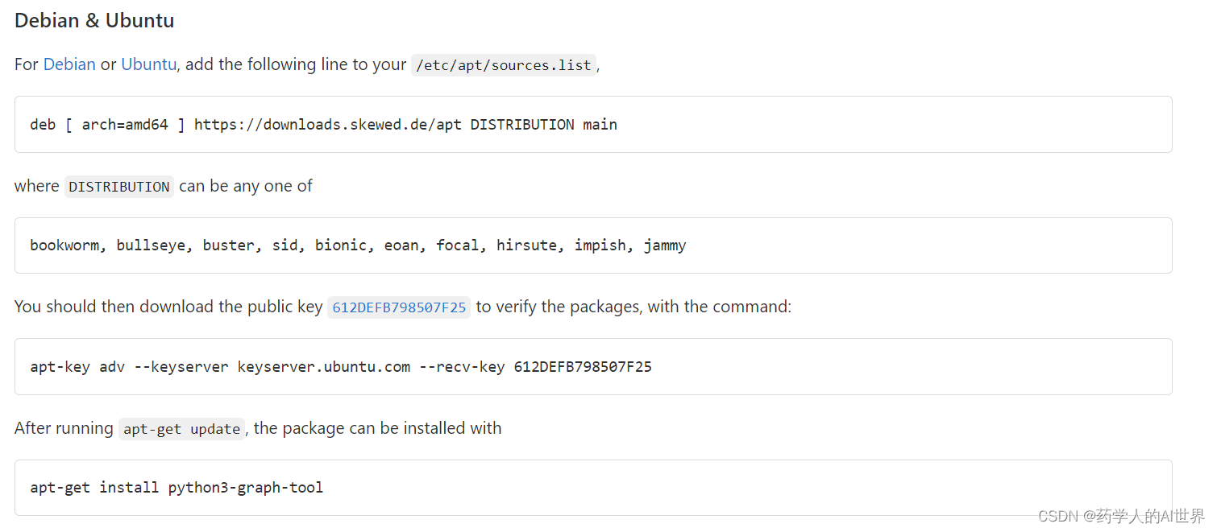Click the /etc/apt/sources.list inline code
The height and width of the screenshot is (532, 1217).
click(x=504, y=65)
